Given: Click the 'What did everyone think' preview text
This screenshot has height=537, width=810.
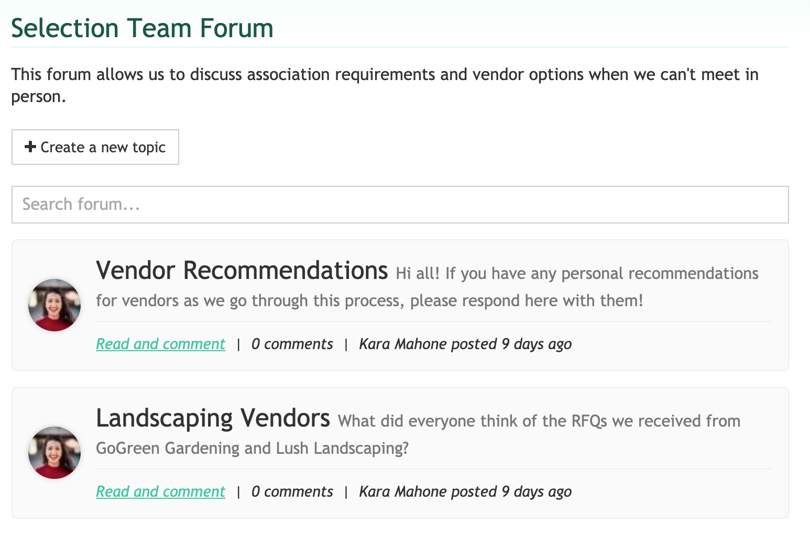Looking at the screenshot, I should point(539,421).
